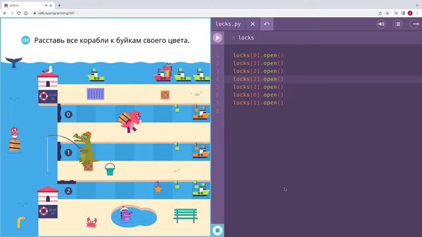This screenshot has width=422, height=237.
Task: Click the red ship with the dragon
Action: click(x=164, y=72)
